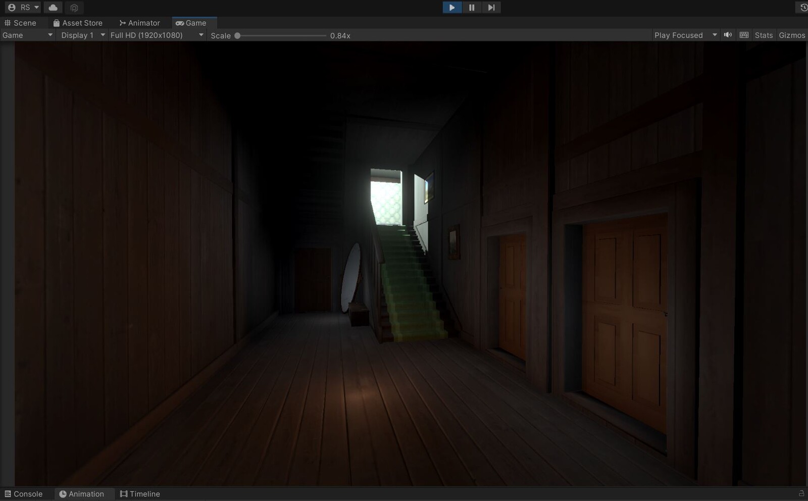Open the Game view mode dropdown
The height and width of the screenshot is (501, 808).
(28, 35)
